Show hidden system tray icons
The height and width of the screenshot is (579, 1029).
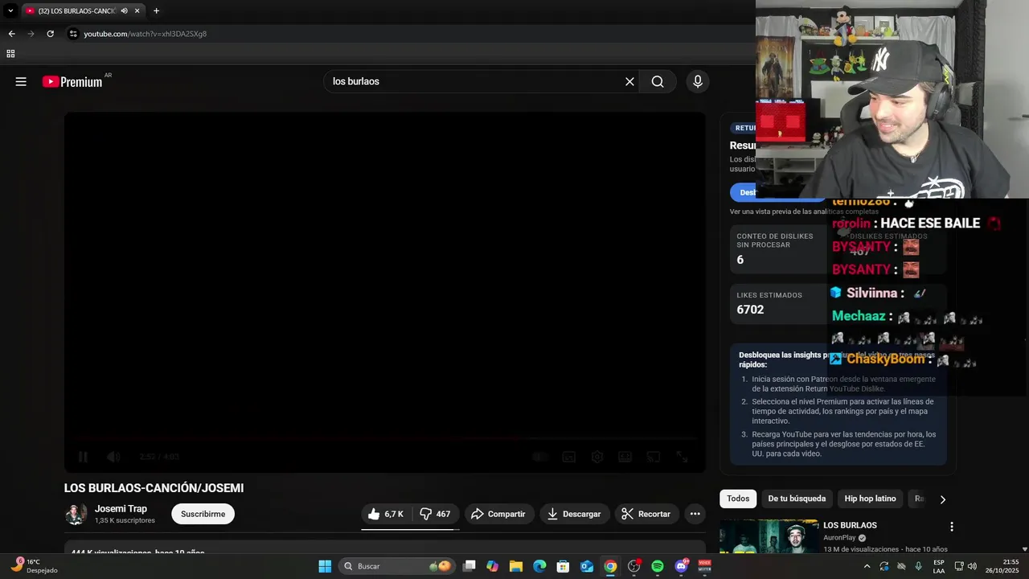point(867,566)
